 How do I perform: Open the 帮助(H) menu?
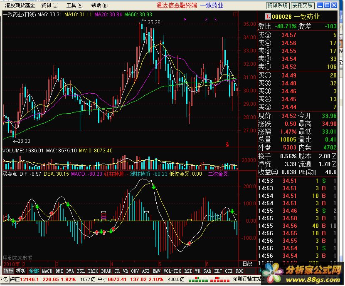click(100, 5)
